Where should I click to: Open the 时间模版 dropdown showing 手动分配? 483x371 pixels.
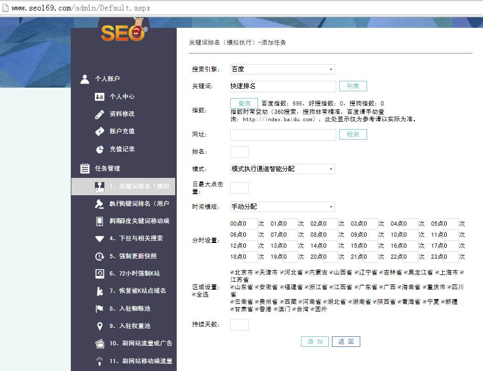(282, 207)
